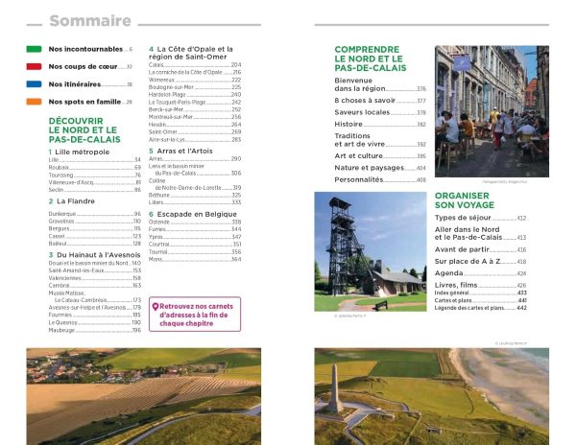
Task: Click the Mons entry
Action: [195, 259]
